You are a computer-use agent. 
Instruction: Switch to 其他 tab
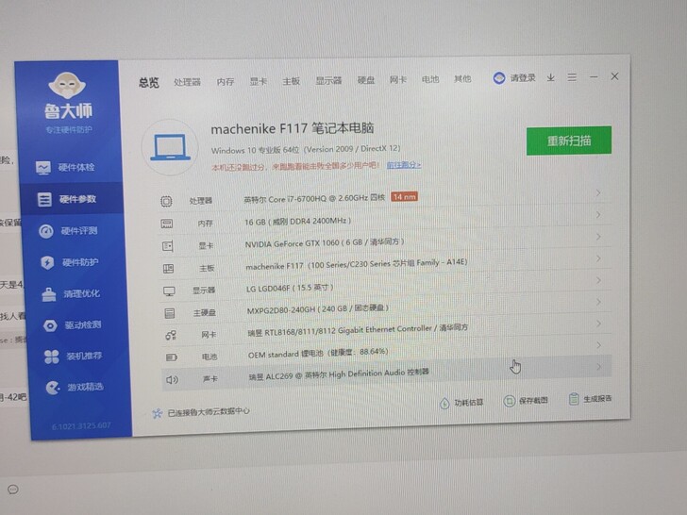(x=462, y=79)
